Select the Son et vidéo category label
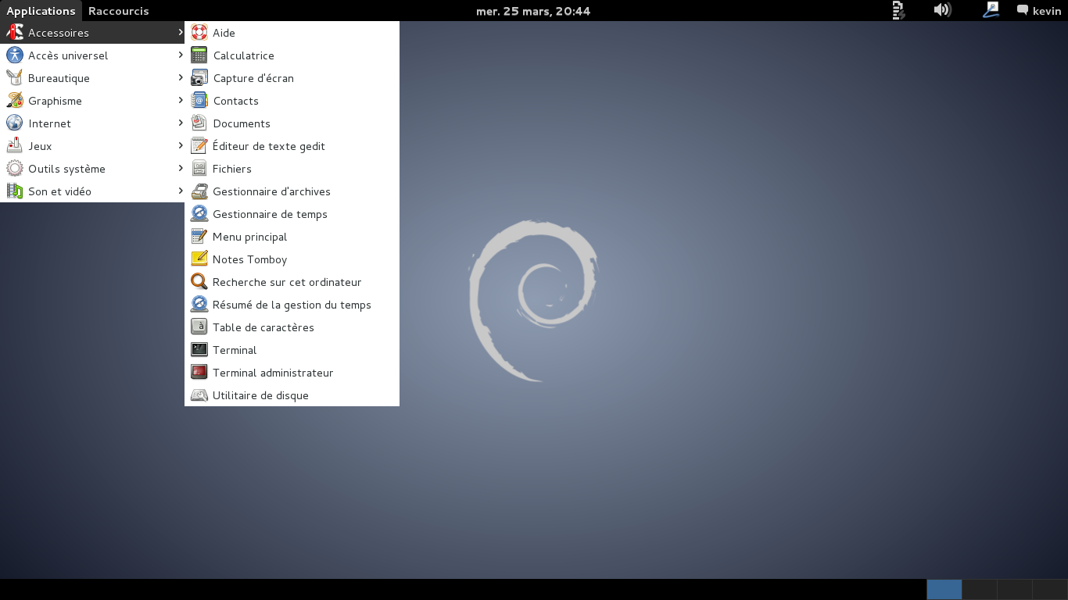1068x600 pixels. pos(59,191)
